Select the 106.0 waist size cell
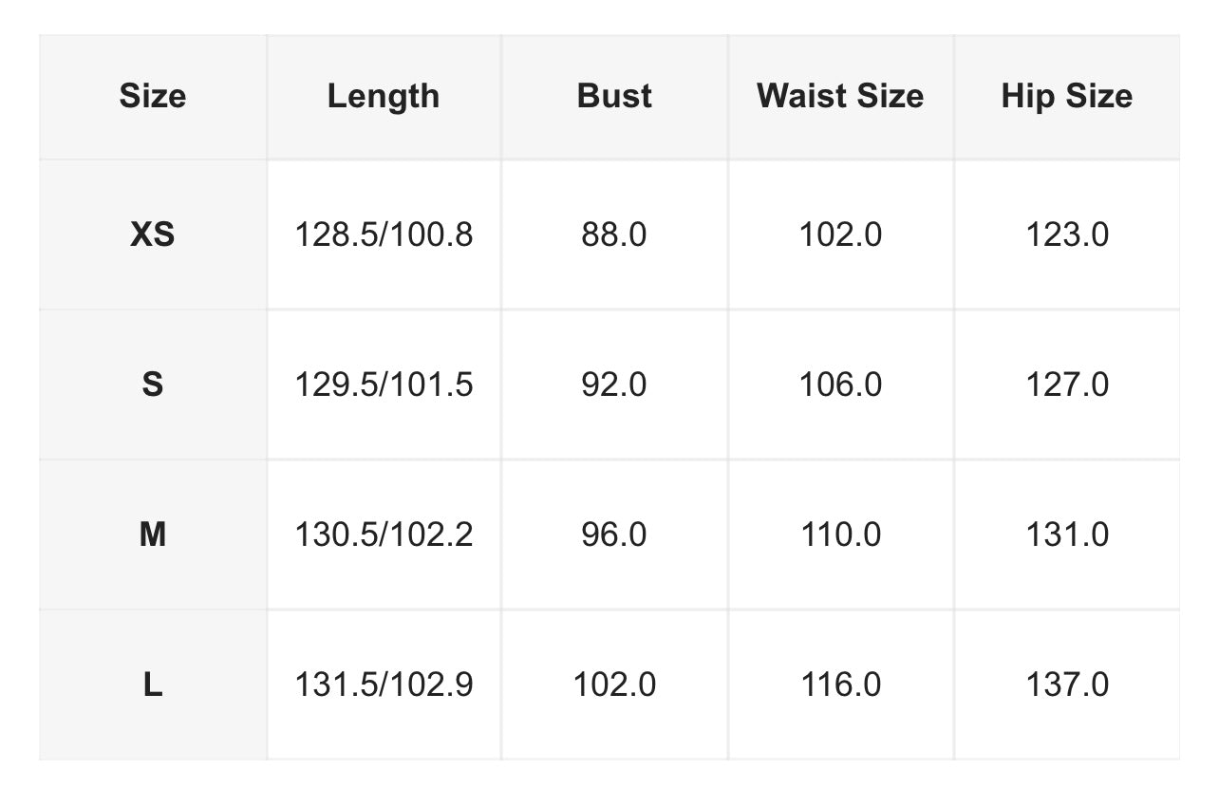This screenshot has width=1219, height=788. 840,385
